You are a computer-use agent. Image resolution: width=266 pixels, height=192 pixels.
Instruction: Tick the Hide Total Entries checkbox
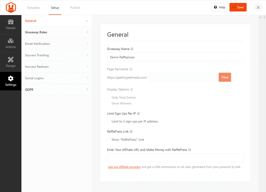(x=109, y=98)
